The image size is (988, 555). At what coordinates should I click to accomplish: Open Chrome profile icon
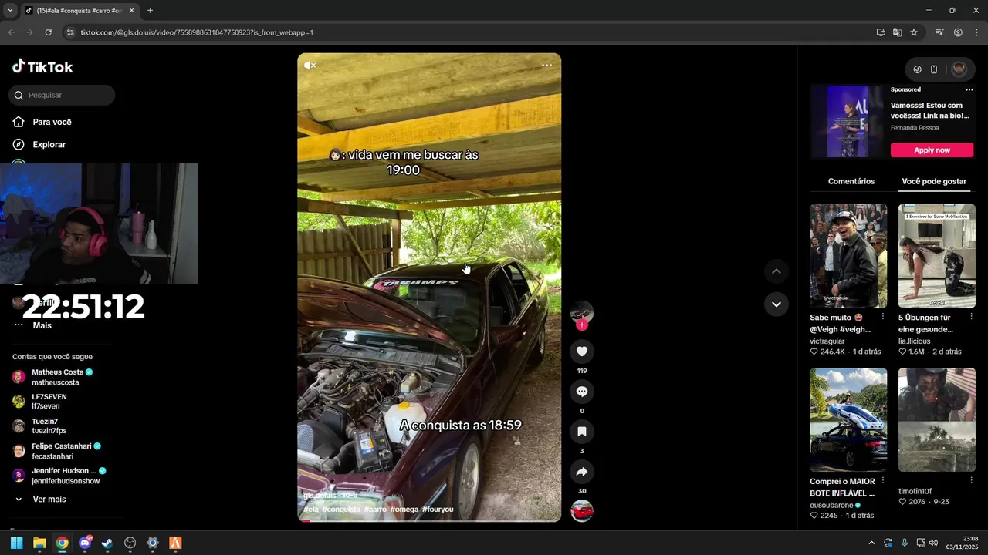pos(958,32)
